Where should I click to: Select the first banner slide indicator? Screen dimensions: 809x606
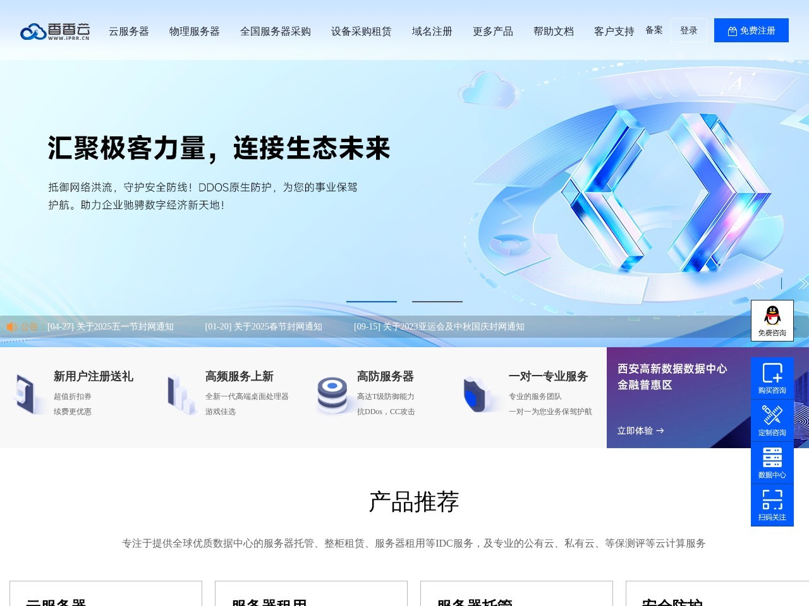[372, 302]
